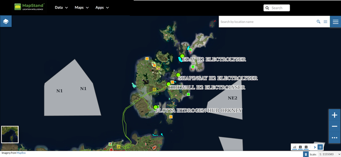Click the 'FLOTTA HYDROGEN HUB ORKNEY' label

pyautogui.click(x=199, y=110)
